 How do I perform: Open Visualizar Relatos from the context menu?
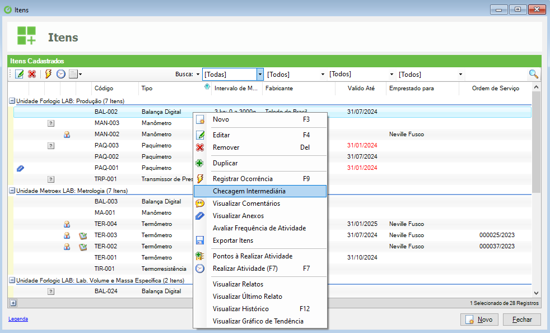[260, 284]
